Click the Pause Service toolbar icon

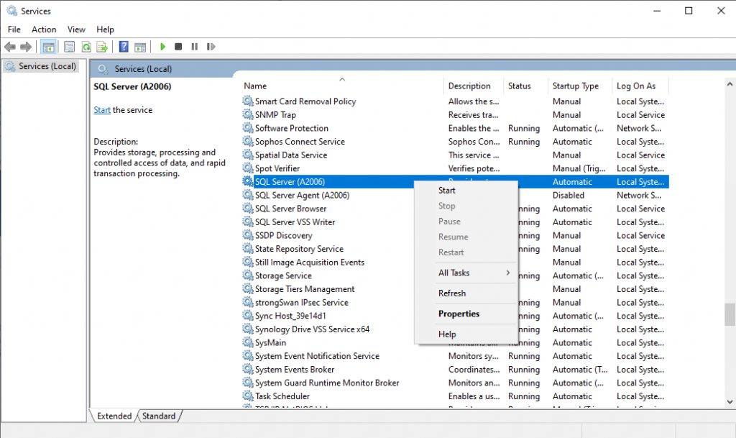(x=194, y=47)
